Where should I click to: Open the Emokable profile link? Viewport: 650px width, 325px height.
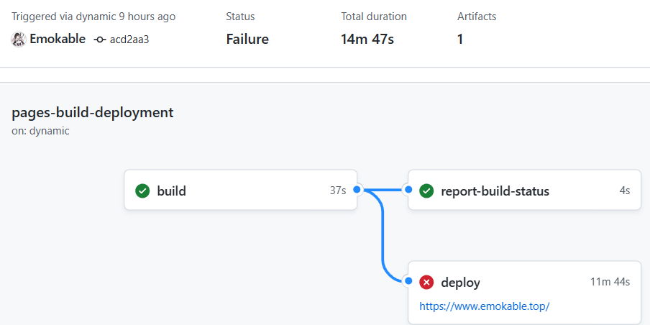58,39
